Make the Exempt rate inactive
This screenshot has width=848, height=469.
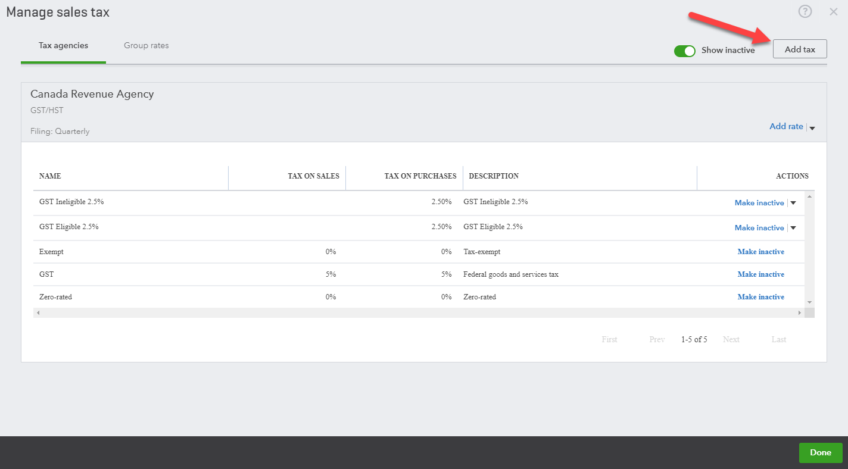[760, 251]
